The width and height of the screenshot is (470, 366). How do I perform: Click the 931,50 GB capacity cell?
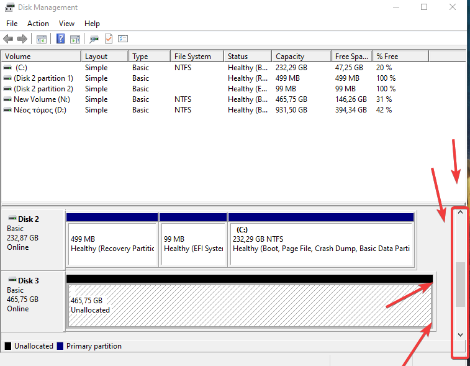click(x=291, y=110)
